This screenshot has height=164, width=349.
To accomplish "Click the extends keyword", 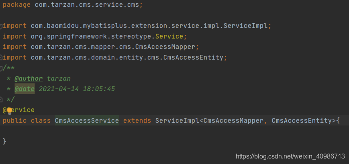I will 137,120.
